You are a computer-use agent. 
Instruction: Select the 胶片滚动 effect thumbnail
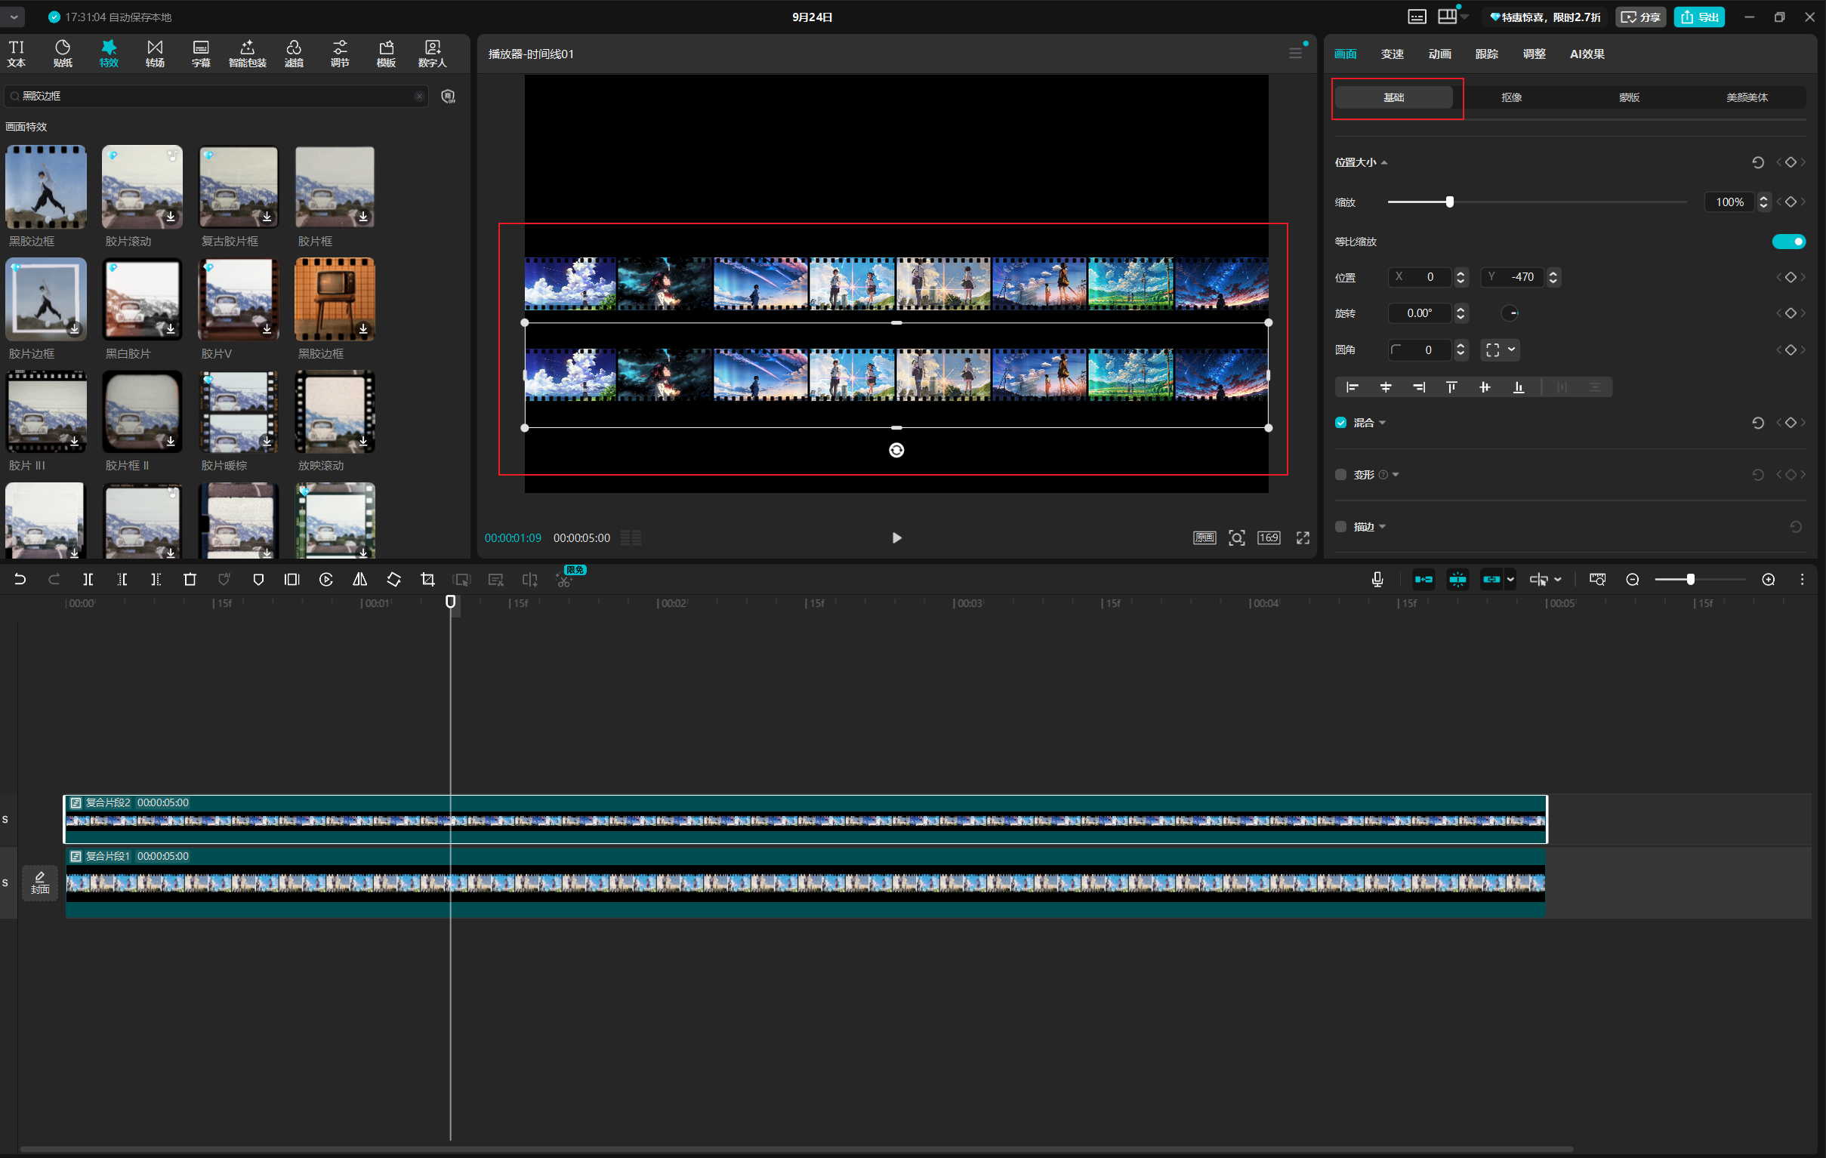point(143,187)
